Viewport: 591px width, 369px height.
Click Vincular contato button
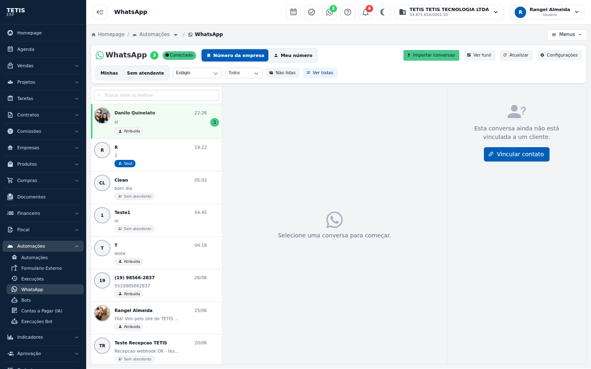pyautogui.click(x=516, y=154)
